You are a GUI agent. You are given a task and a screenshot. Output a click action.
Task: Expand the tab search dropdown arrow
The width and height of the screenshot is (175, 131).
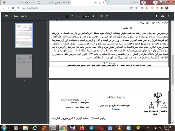(155, 3)
